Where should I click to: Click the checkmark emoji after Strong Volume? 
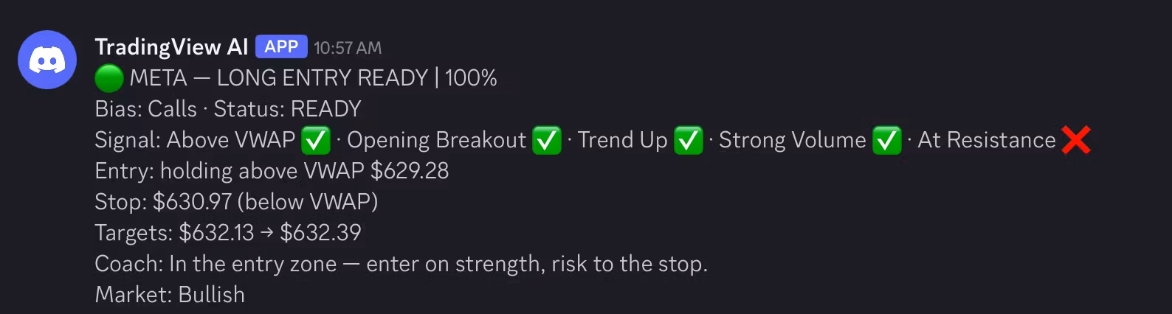pyautogui.click(x=886, y=140)
